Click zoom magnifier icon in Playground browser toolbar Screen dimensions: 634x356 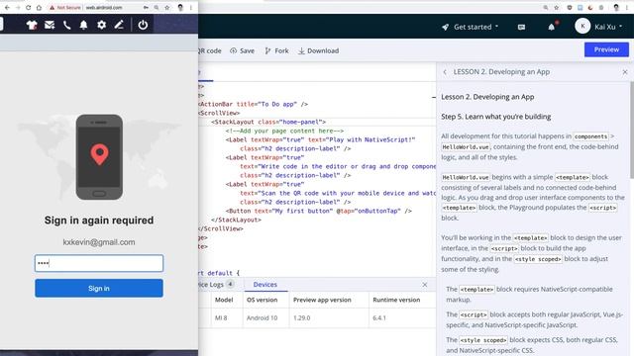click(x=546, y=7)
